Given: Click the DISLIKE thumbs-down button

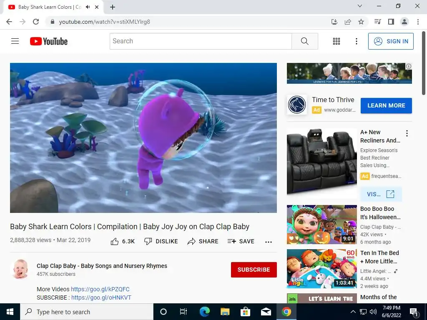Looking at the screenshot, I should 161,241.
